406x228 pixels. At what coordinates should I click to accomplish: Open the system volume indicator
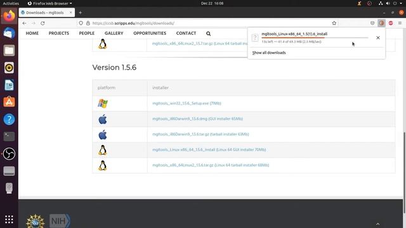tap(388, 3)
